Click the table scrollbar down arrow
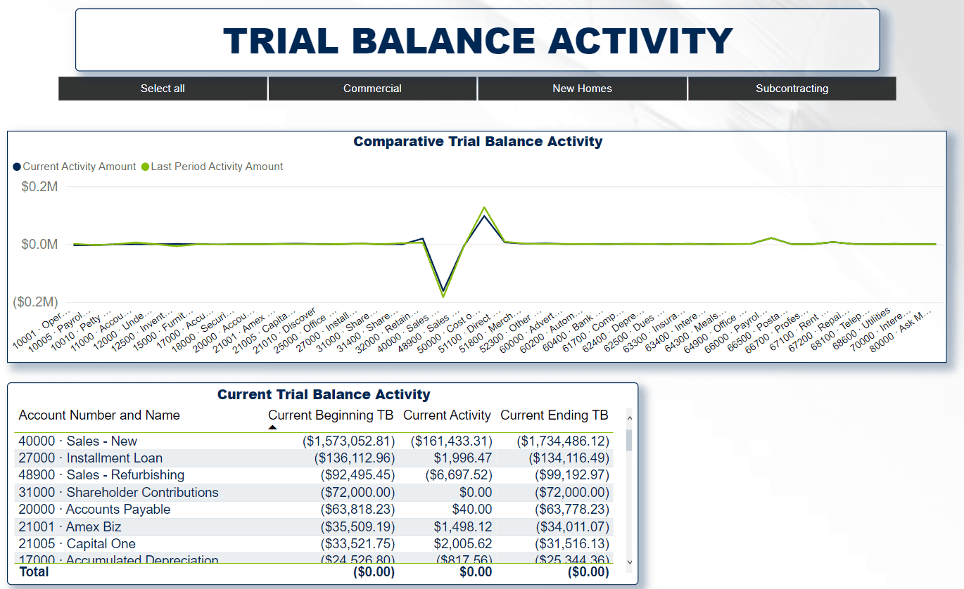 pyautogui.click(x=629, y=562)
